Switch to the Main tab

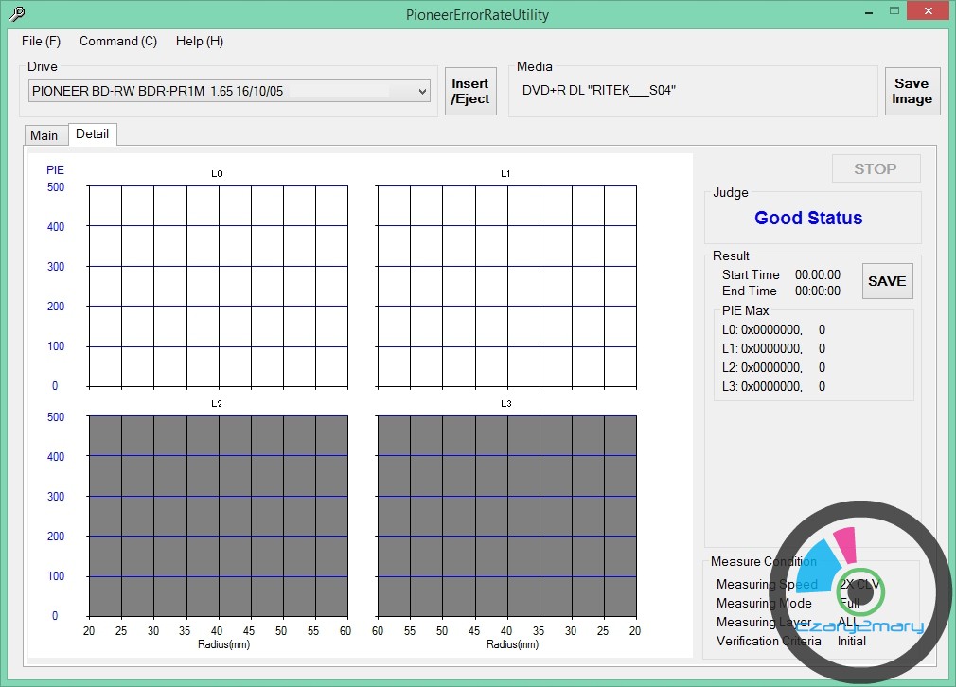(x=44, y=135)
